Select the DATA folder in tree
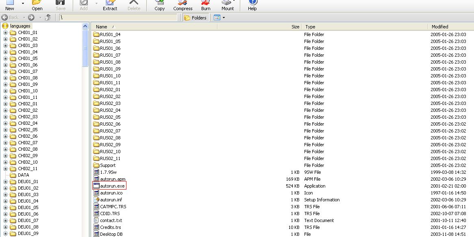474x237 pixels. click(23, 175)
